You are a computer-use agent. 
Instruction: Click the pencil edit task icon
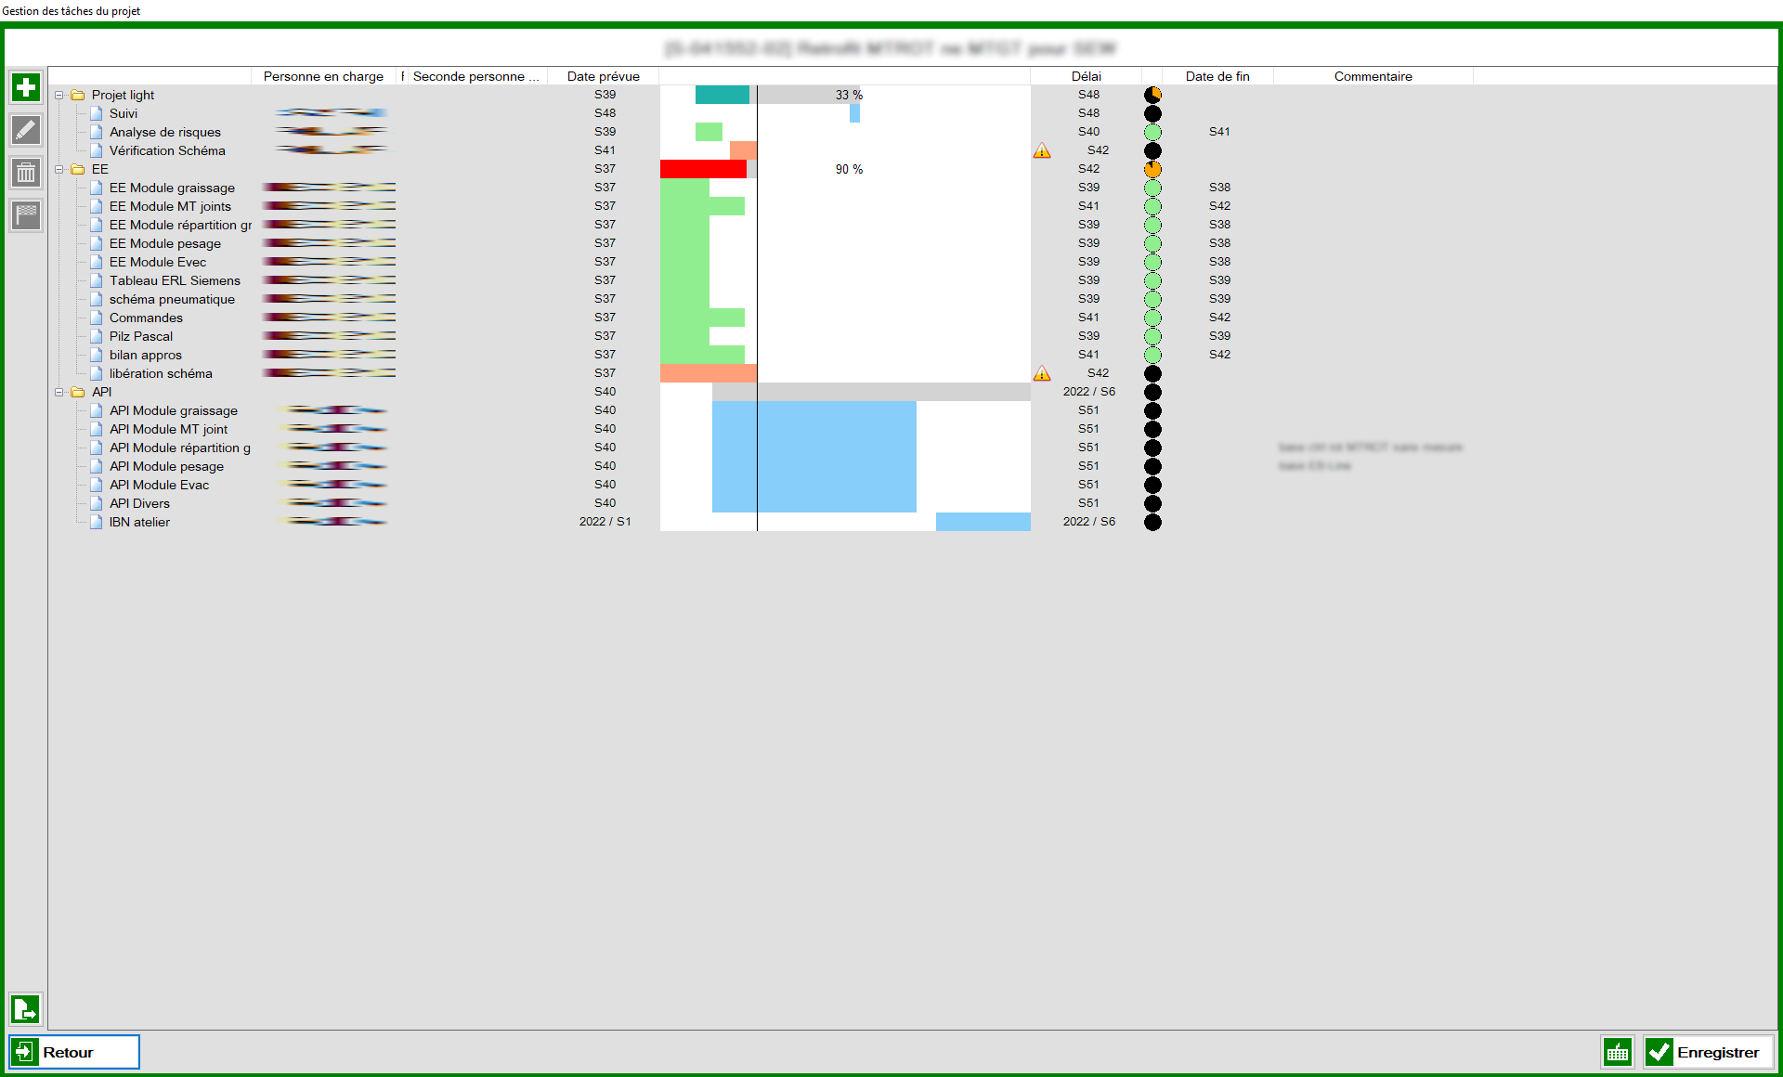[26, 130]
